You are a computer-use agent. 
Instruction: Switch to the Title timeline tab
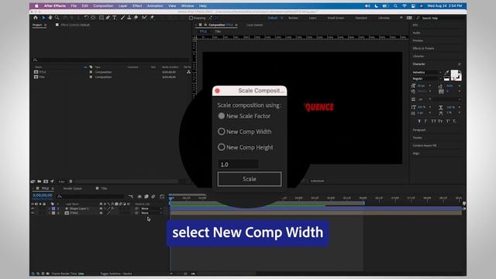point(104,188)
